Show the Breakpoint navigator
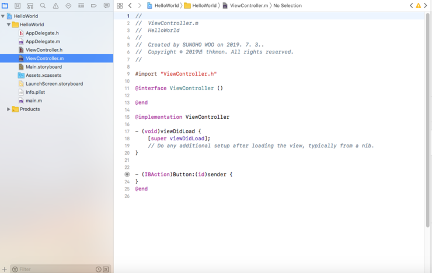The height and width of the screenshot is (273, 432). (x=93, y=5)
